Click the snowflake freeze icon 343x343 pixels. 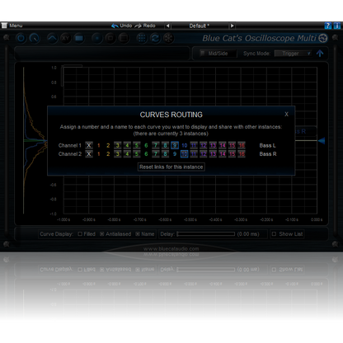(x=168, y=38)
